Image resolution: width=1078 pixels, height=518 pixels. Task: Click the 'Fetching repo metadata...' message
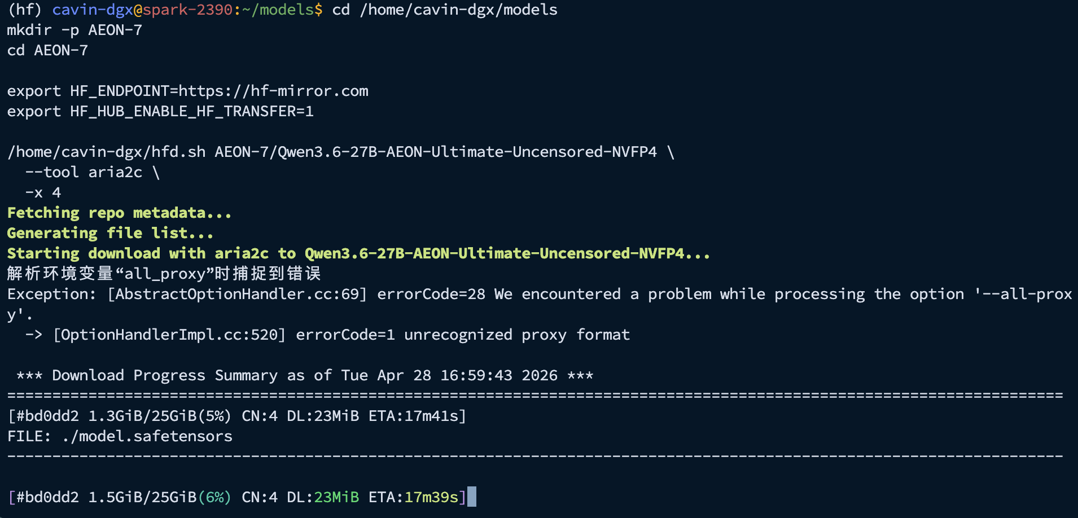[120, 213]
